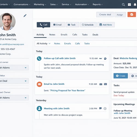137x137 pixels.
Task: Click the last envelope icon on the Email row
Action: 105,84
